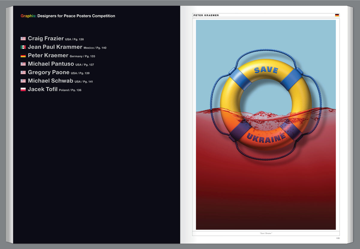Click the 'USA / Pg. 139' reference text
Viewport: 360px width, 249px height.
pos(80,73)
